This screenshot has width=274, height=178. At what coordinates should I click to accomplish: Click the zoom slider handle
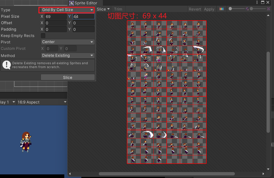click(230, 9)
